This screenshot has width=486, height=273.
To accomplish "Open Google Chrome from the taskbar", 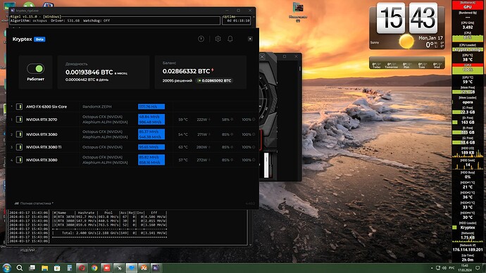I will [94, 268].
